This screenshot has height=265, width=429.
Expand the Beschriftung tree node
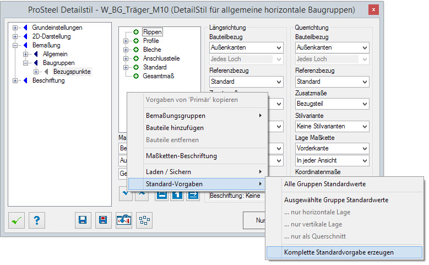[x=15, y=80]
